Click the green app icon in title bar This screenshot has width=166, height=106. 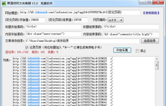coord(4,3)
